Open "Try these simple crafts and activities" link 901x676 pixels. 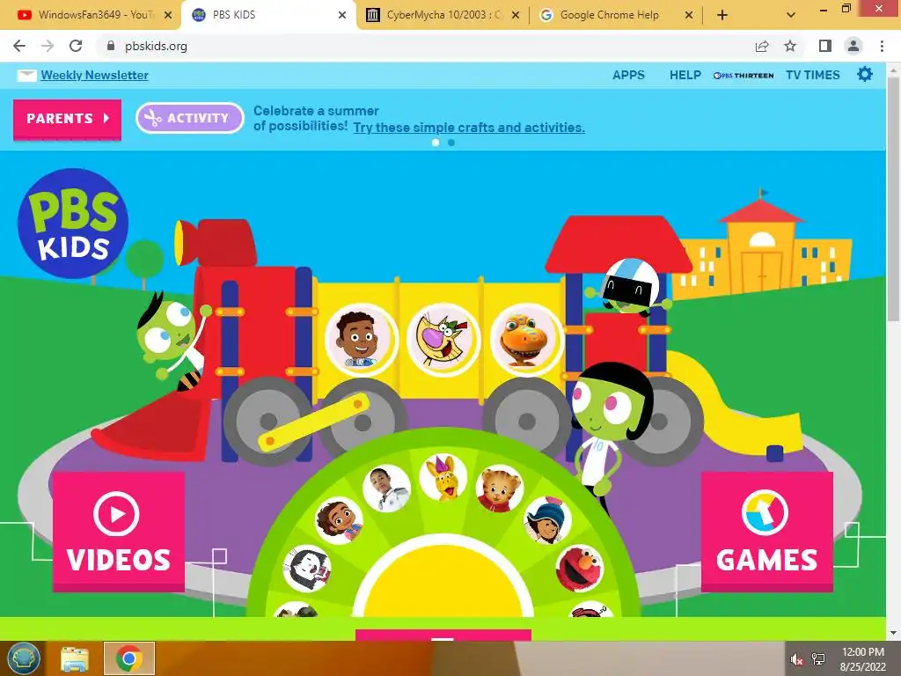[469, 127]
